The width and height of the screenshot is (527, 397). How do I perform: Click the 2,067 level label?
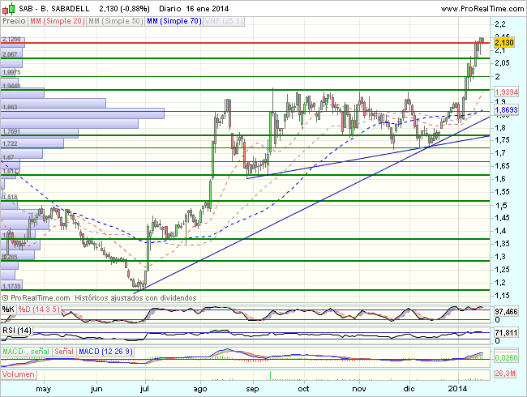point(10,54)
